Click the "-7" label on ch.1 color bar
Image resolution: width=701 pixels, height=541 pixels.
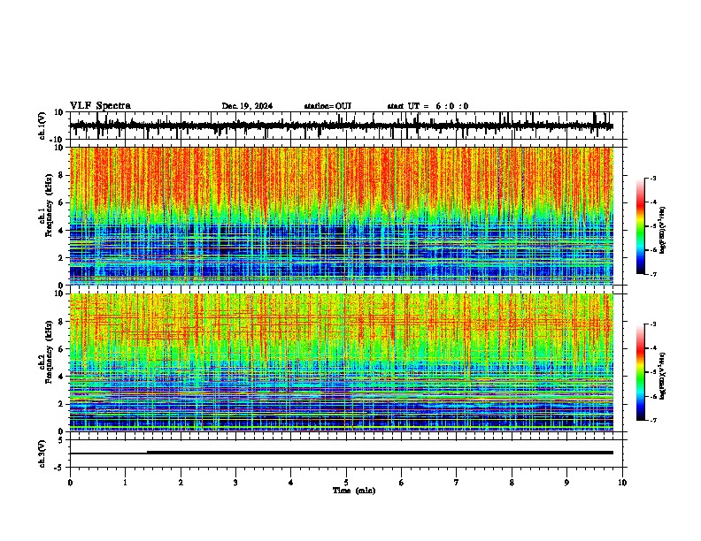(x=653, y=274)
